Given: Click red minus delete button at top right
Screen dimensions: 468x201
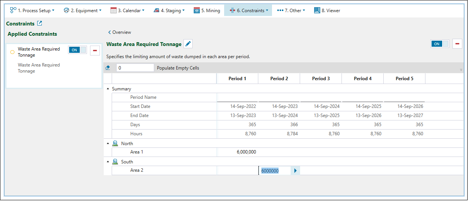Looking at the screenshot, I should tap(457, 44).
